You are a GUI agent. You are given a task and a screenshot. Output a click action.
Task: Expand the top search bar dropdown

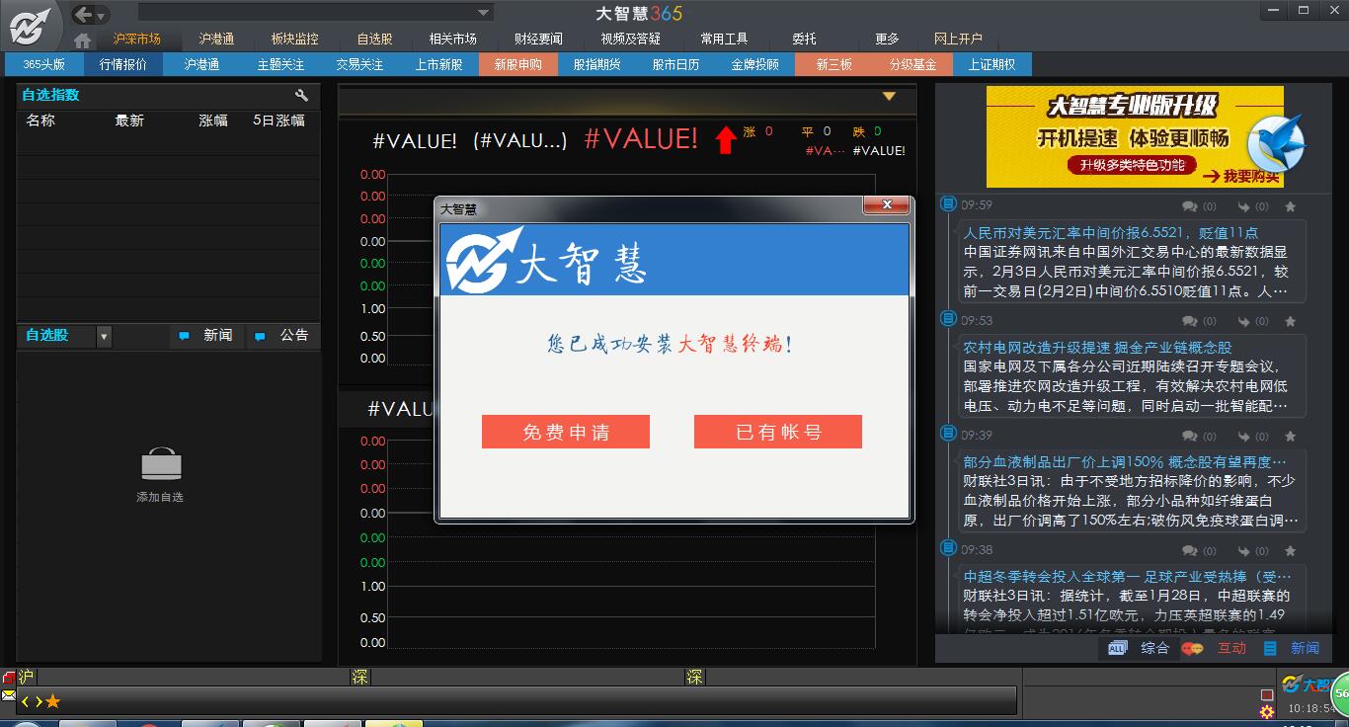(483, 13)
